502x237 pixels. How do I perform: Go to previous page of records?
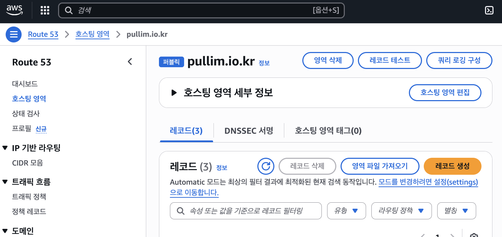point(422,235)
